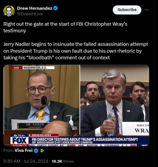
Task: Open the 9:30 AM Jul 24, 2024 timestamp
Action: (x=26, y=161)
